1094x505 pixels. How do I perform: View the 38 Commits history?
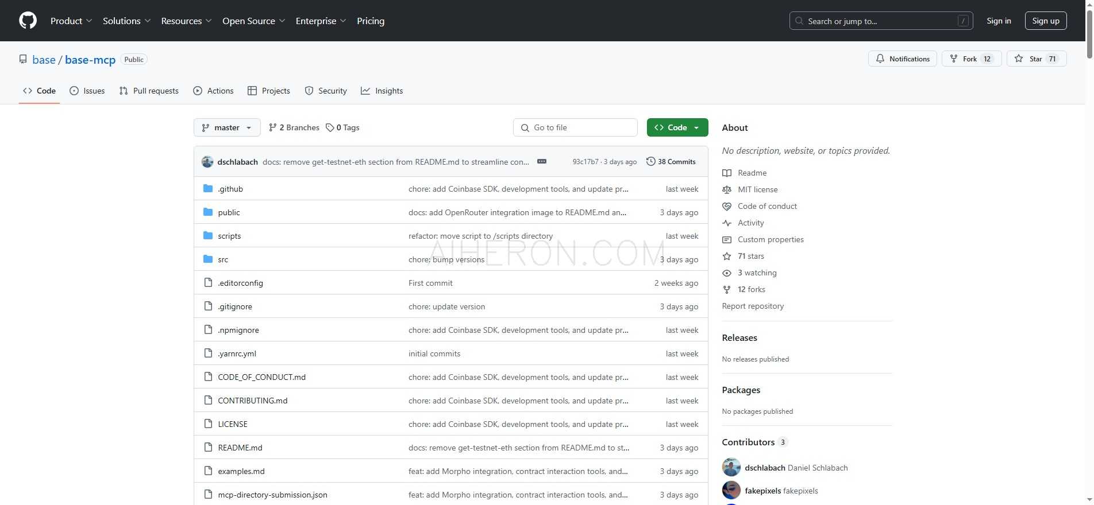coord(671,162)
